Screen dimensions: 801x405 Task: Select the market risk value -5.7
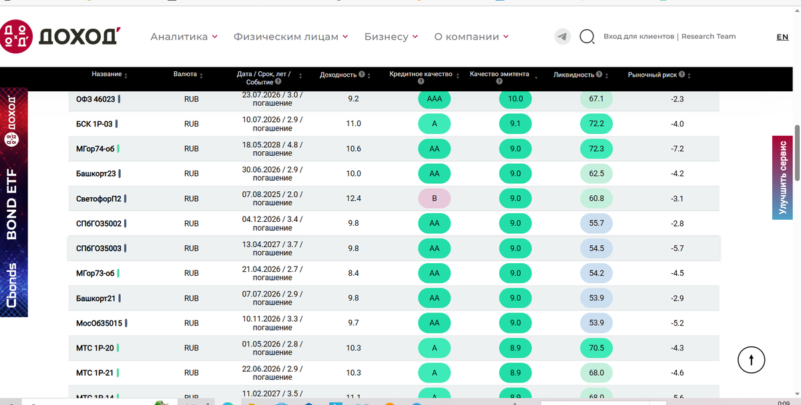(677, 248)
